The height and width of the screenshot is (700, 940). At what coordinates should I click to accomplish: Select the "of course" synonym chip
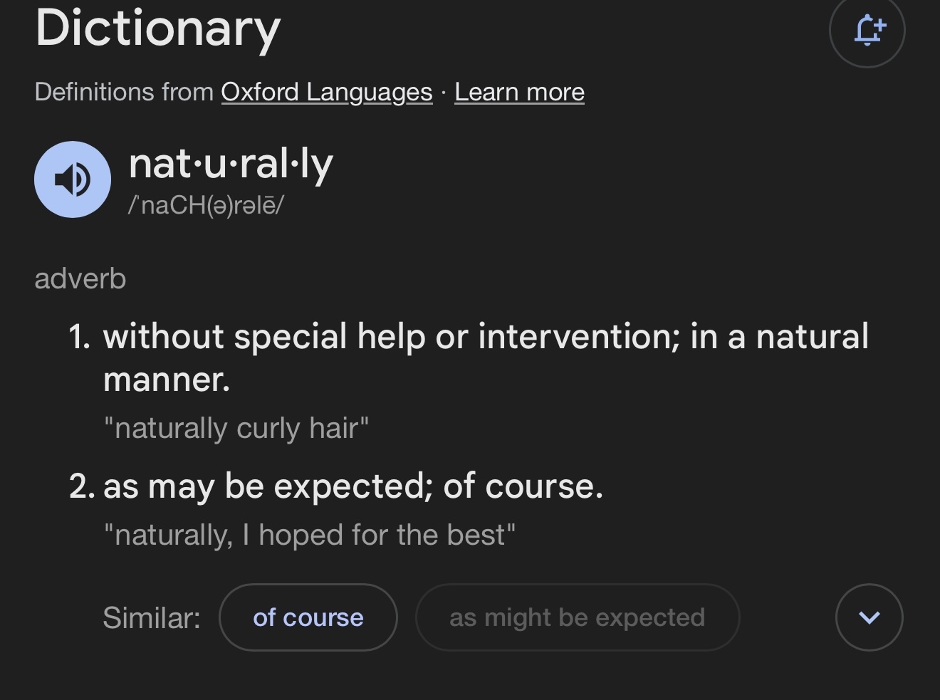click(308, 617)
